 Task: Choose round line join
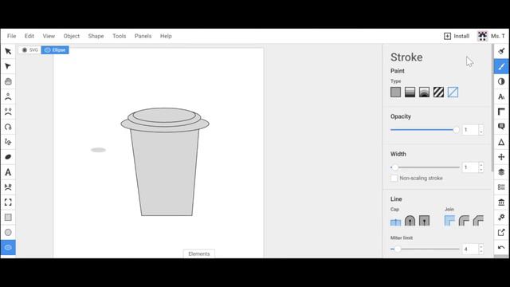click(464, 221)
